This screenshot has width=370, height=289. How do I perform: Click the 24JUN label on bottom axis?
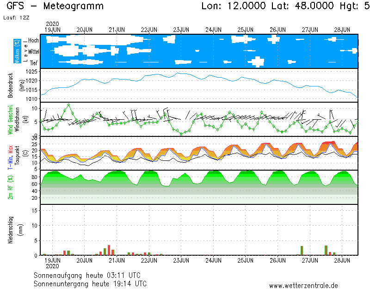click(213, 261)
